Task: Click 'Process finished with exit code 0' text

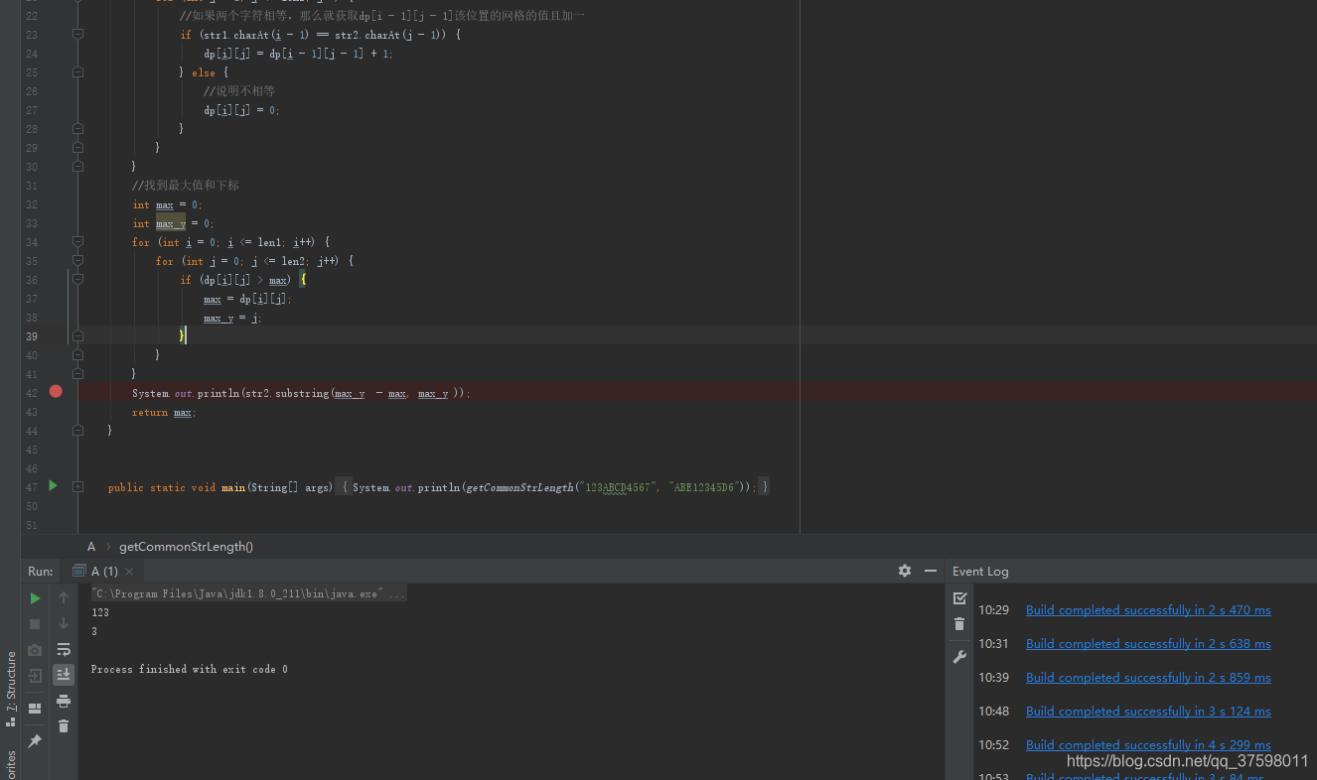Action: 190,669
